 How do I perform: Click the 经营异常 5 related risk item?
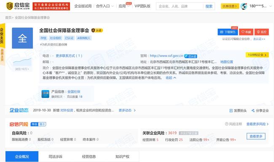tap(150, 140)
